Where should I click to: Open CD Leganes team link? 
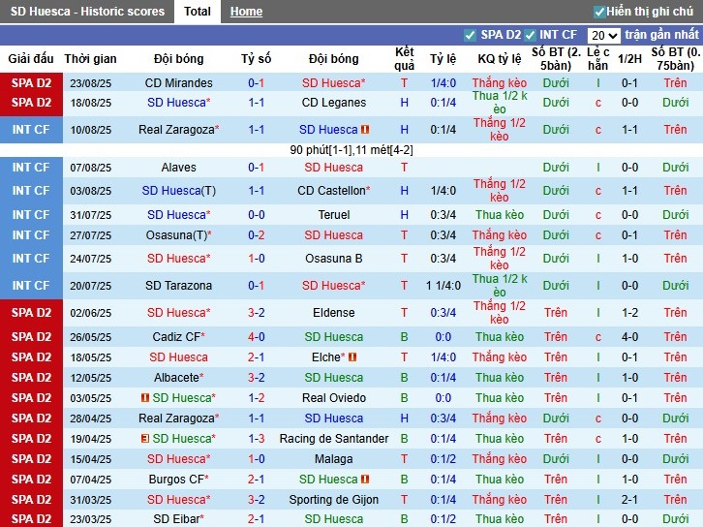click(x=333, y=103)
